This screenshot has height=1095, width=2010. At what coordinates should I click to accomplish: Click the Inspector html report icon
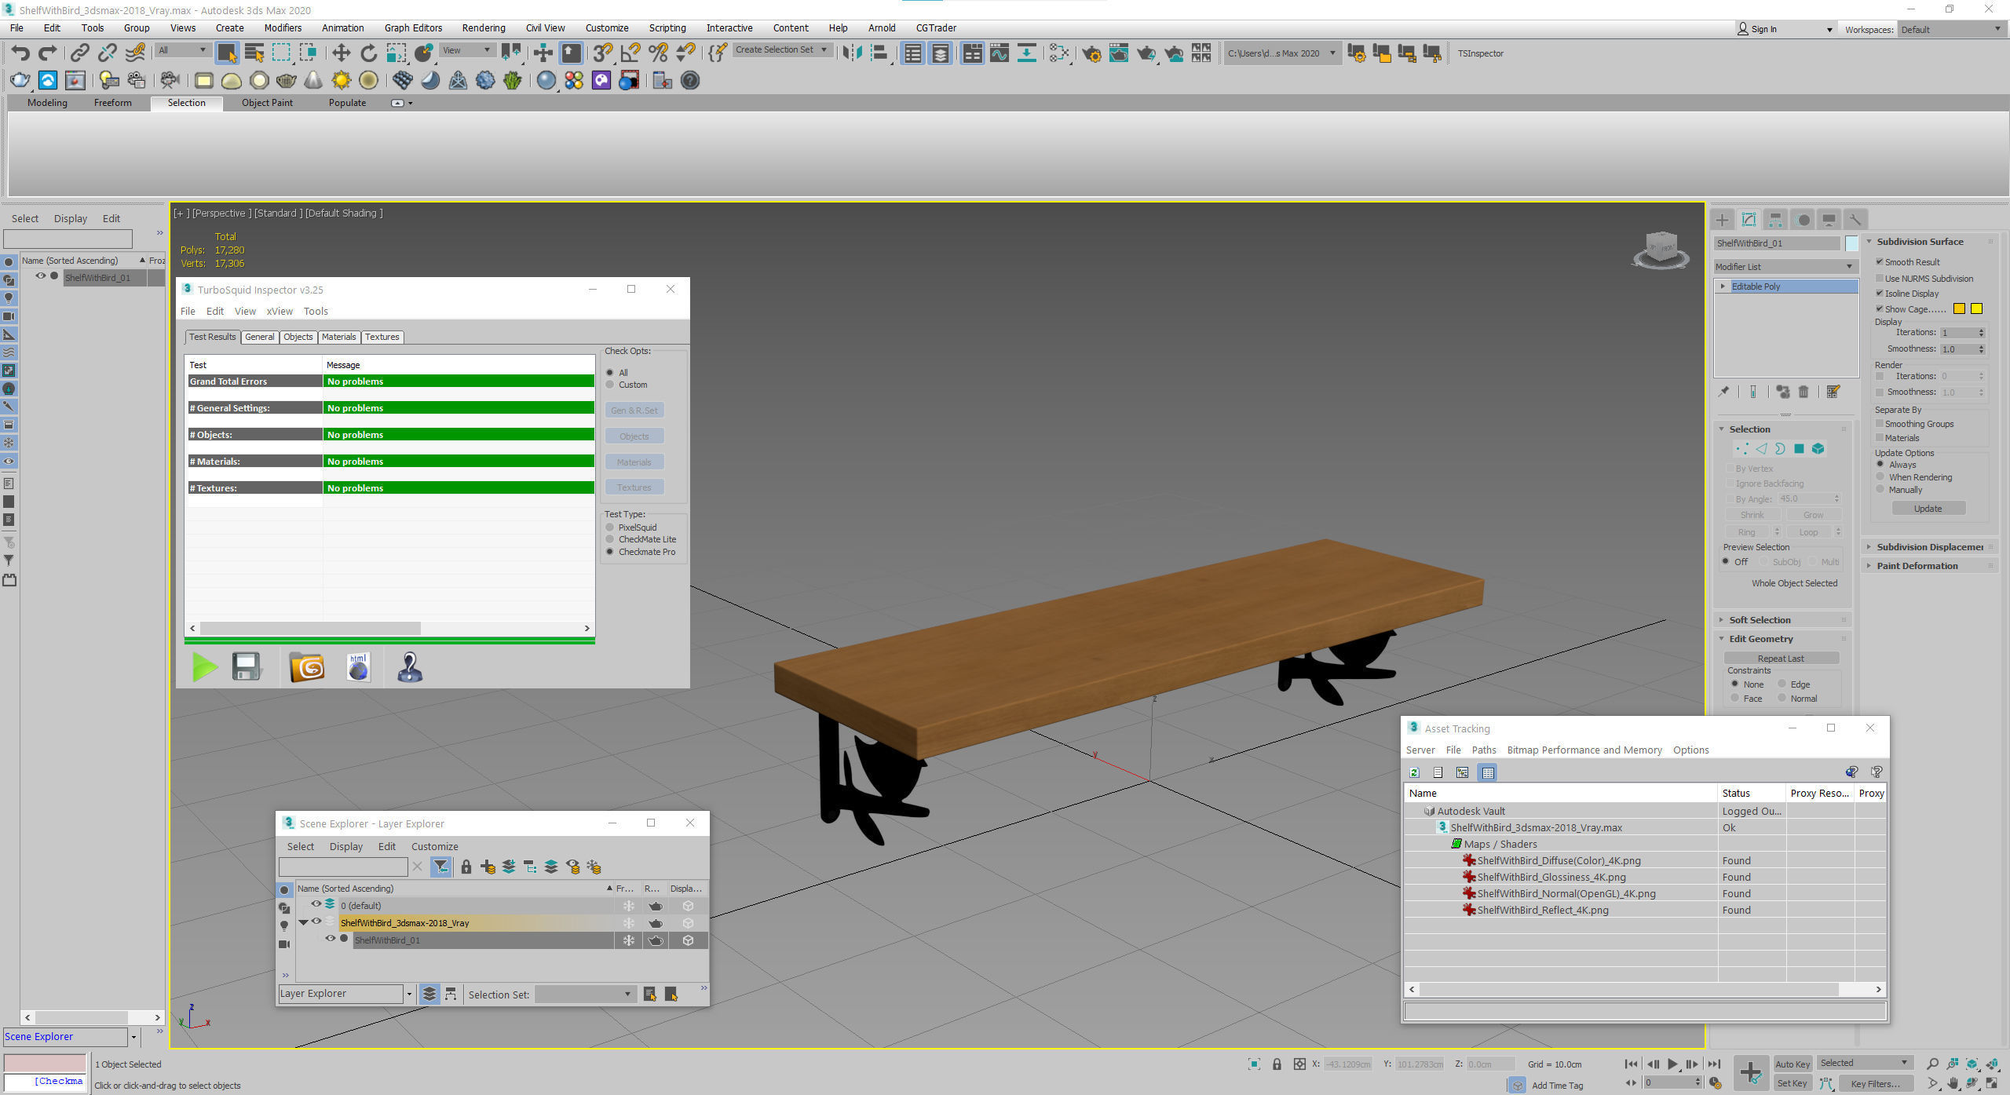point(358,667)
